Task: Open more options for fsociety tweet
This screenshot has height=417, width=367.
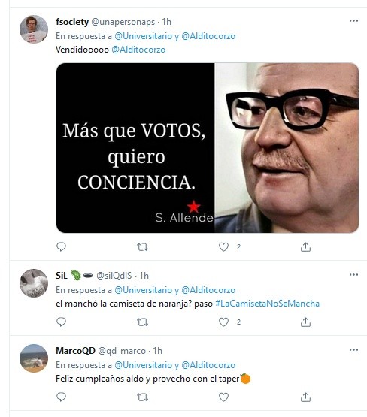Action: pos(353,21)
